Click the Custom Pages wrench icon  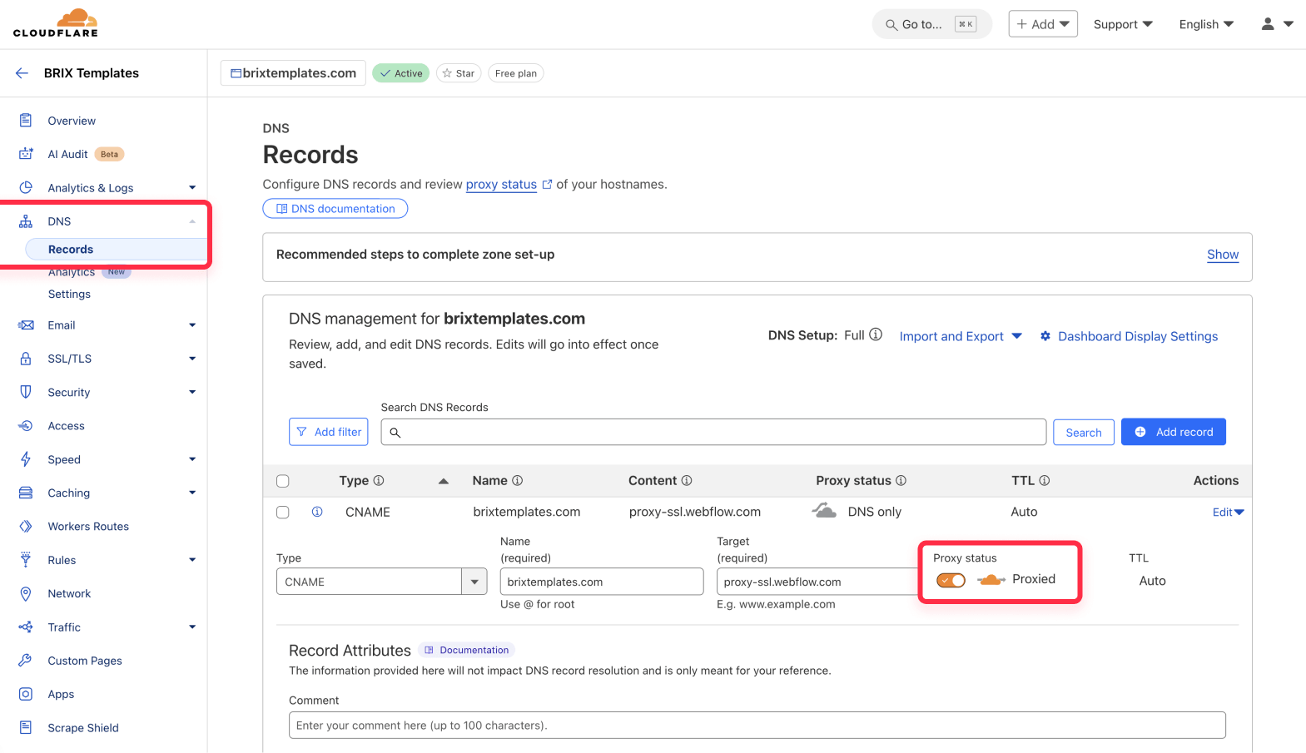pyautogui.click(x=26, y=661)
